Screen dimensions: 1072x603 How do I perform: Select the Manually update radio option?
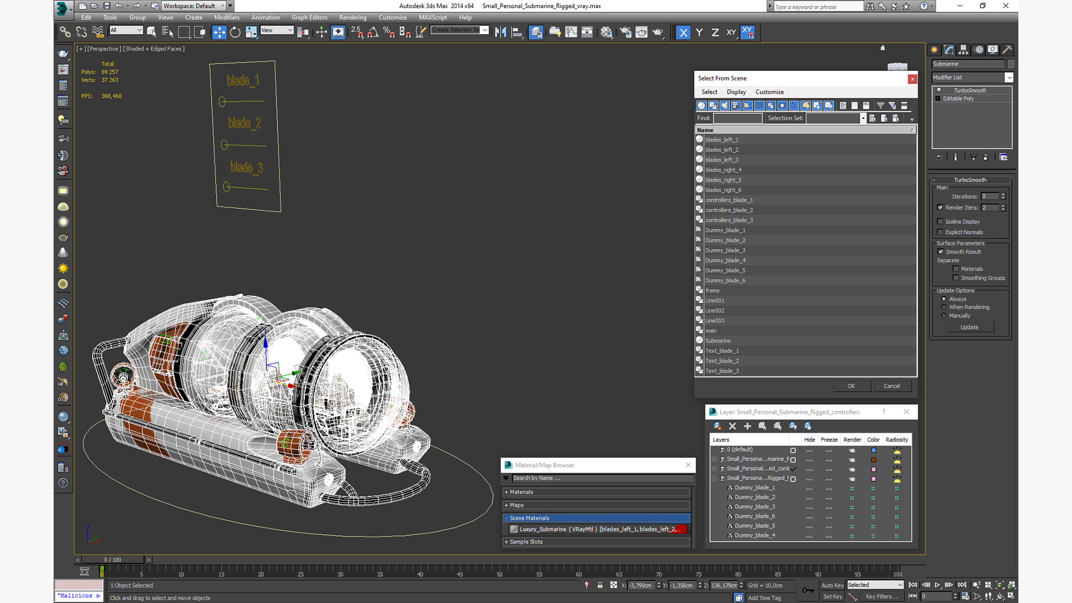click(944, 315)
